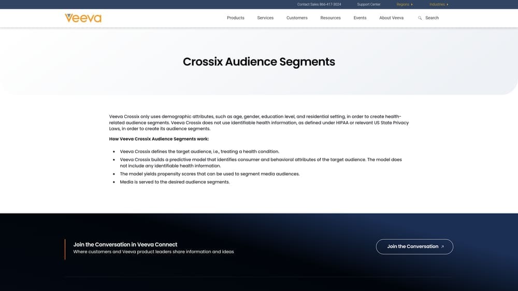The height and width of the screenshot is (291, 518).
Task: Click intro paragraph 'Veeva Crossix only uses demographic'
Action: [259, 122]
